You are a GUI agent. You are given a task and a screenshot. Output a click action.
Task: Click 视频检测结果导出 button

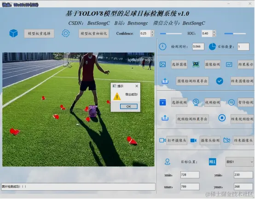192,119
